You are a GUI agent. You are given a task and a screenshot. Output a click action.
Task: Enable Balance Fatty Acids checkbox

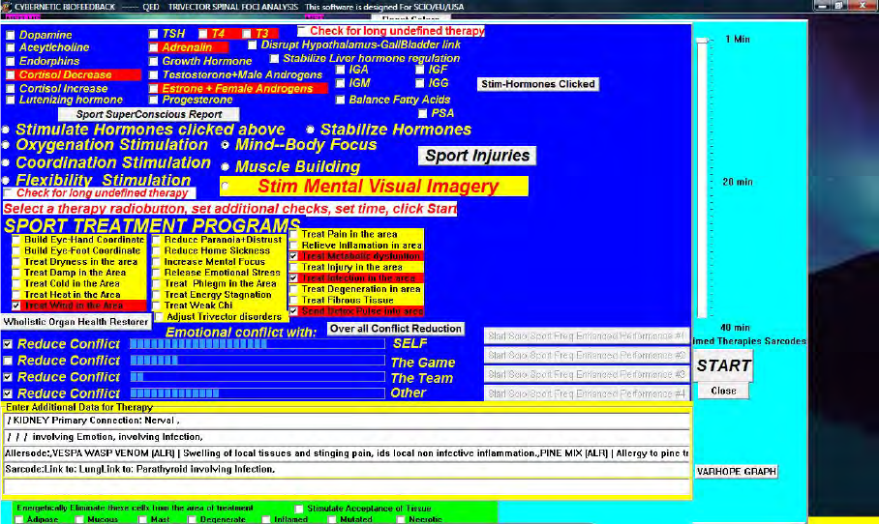point(341,100)
